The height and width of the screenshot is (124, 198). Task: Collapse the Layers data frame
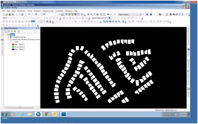6,35
